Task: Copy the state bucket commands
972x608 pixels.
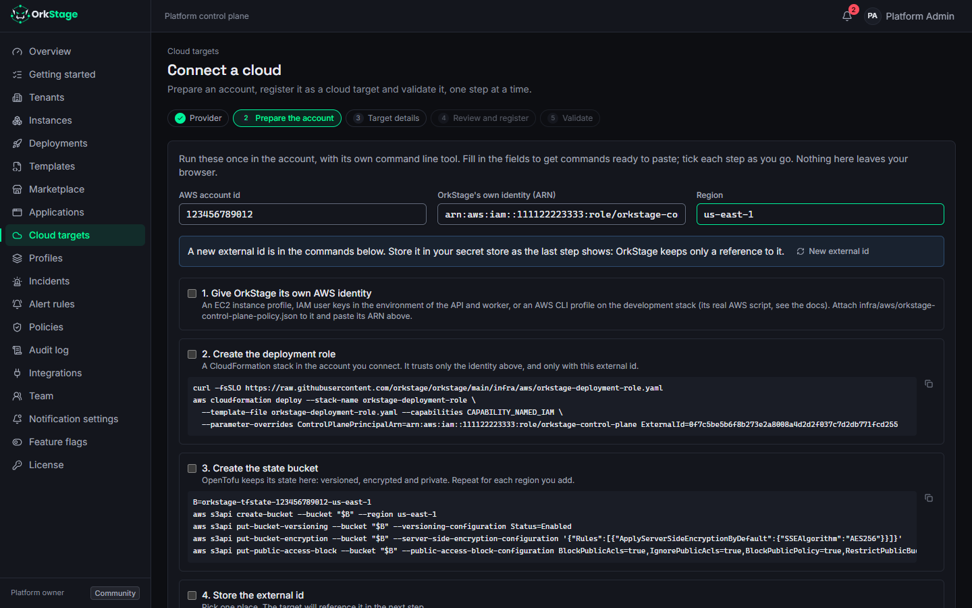Action: coord(929,498)
